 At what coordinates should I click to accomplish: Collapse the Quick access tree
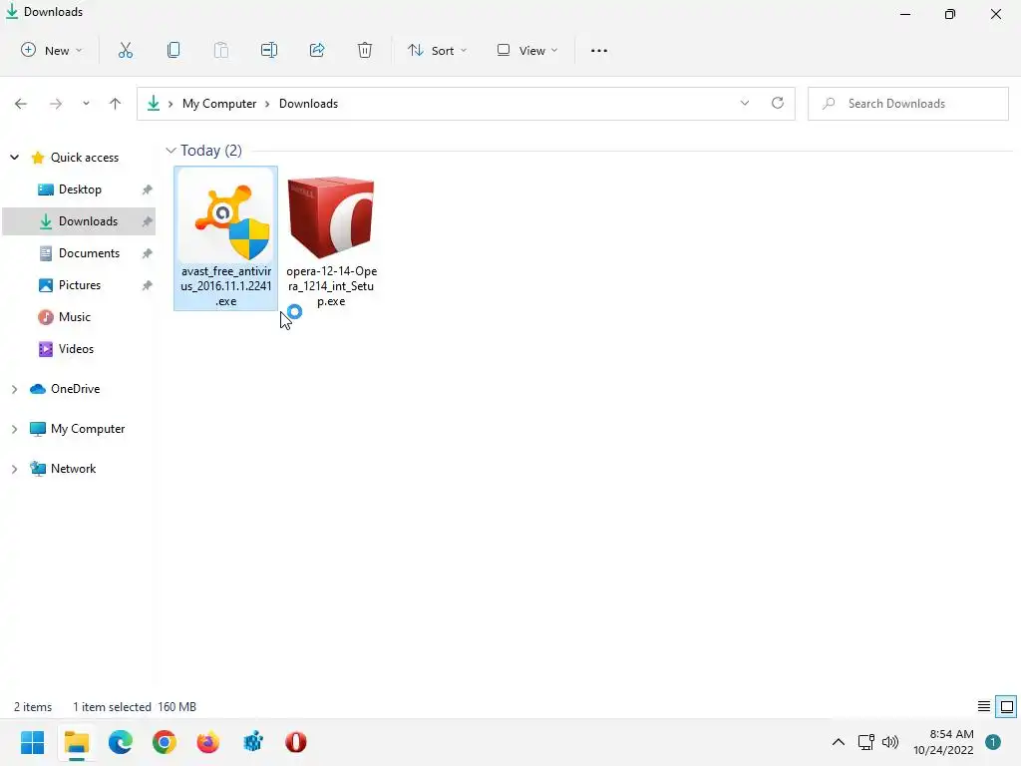[14, 157]
